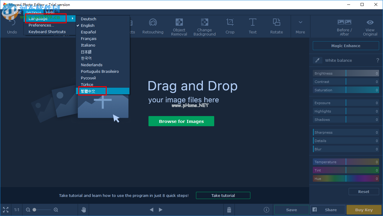This screenshot has width=383, height=216.
Task: Choose Français language
Action: pos(103,38)
